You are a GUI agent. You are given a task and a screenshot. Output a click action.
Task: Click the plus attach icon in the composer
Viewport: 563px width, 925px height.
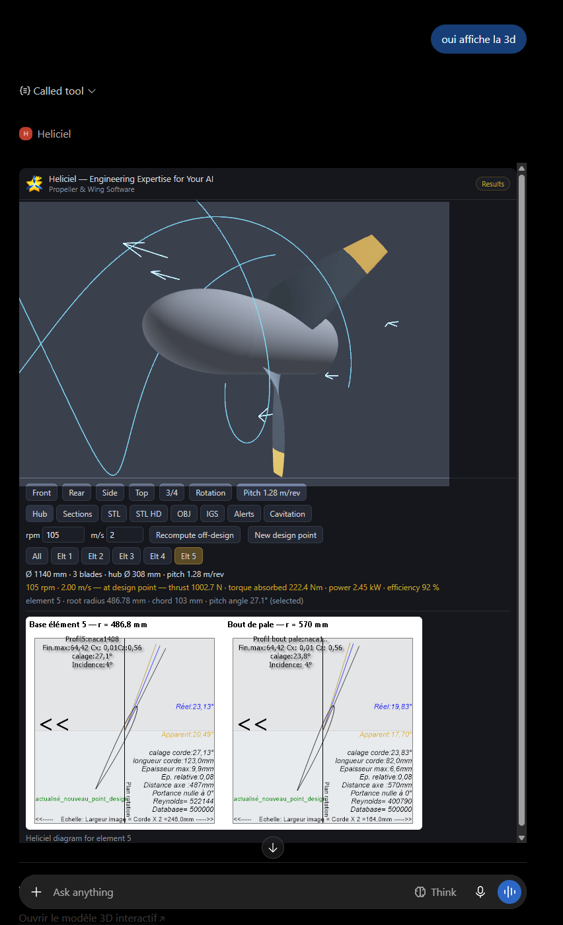(x=36, y=892)
